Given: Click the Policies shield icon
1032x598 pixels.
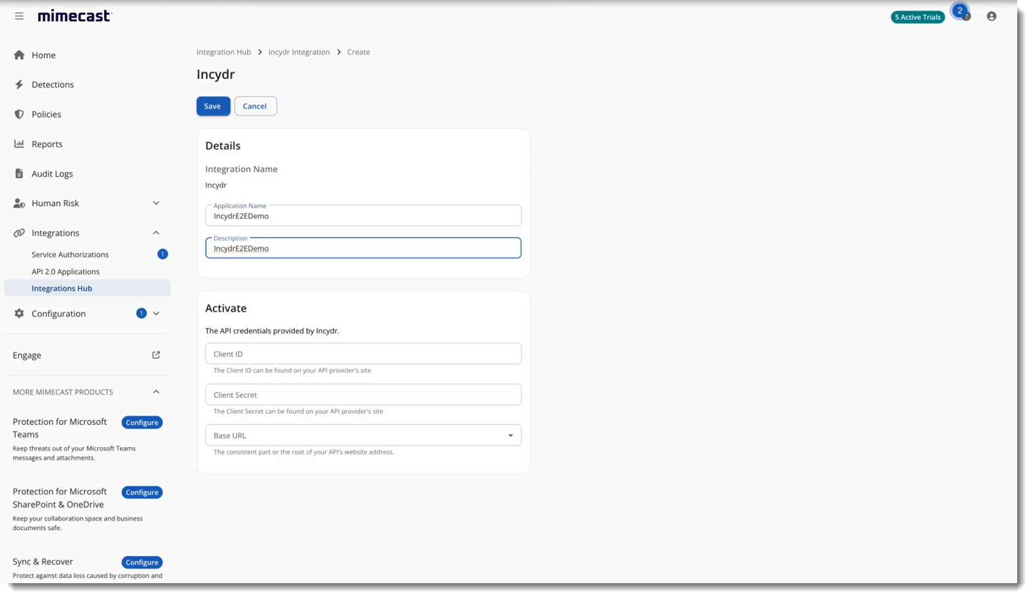Looking at the screenshot, I should pyautogui.click(x=19, y=114).
